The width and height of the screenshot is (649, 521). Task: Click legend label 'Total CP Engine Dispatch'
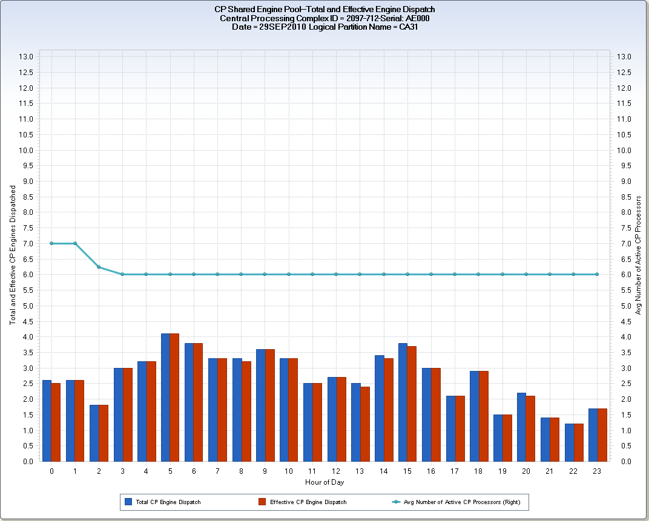coord(168,502)
